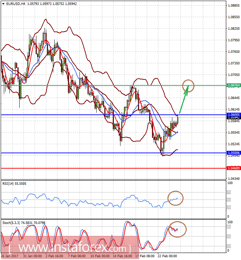Select the red 1.04609 price label
This screenshot has height=260, width=241.
(x=233, y=168)
